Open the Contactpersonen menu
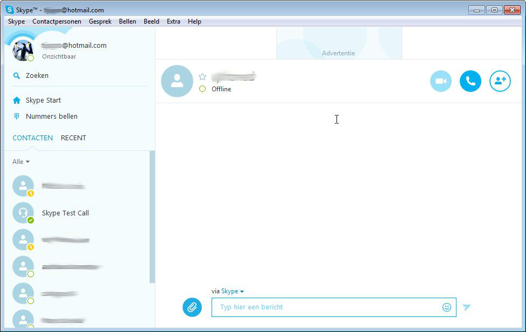This screenshot has height=332, width=526. (x=57, y=21)
